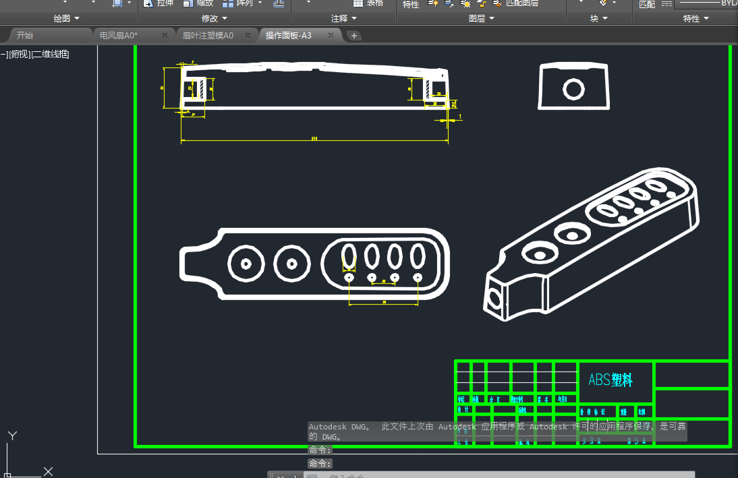Open the ByLayer linetype combo box

coord(706,3)
